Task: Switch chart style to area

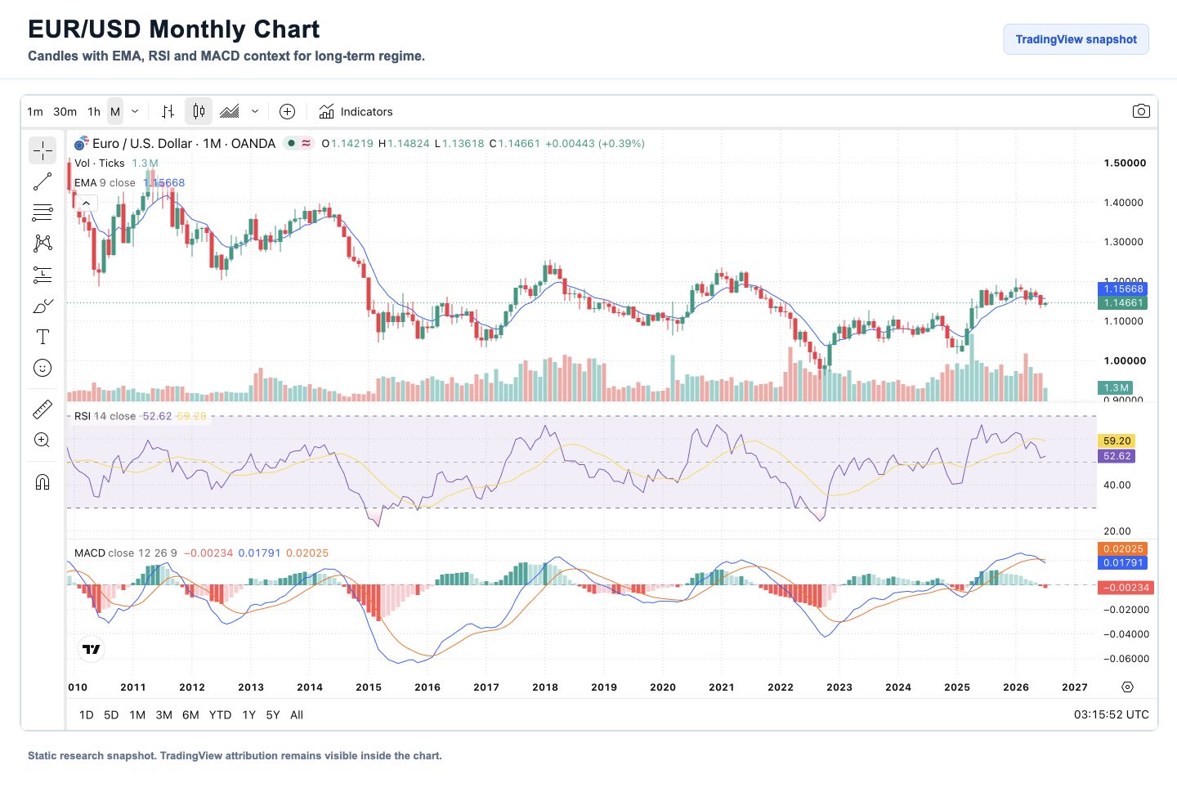Action: coord(230,111)
